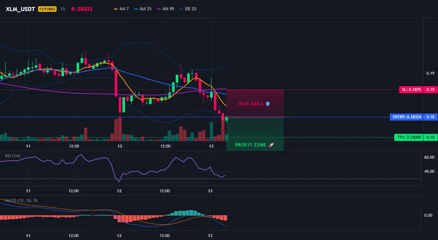The image size is (438, 240).
Task: Click the XLM_USDT symbol name
Action: 20,9
